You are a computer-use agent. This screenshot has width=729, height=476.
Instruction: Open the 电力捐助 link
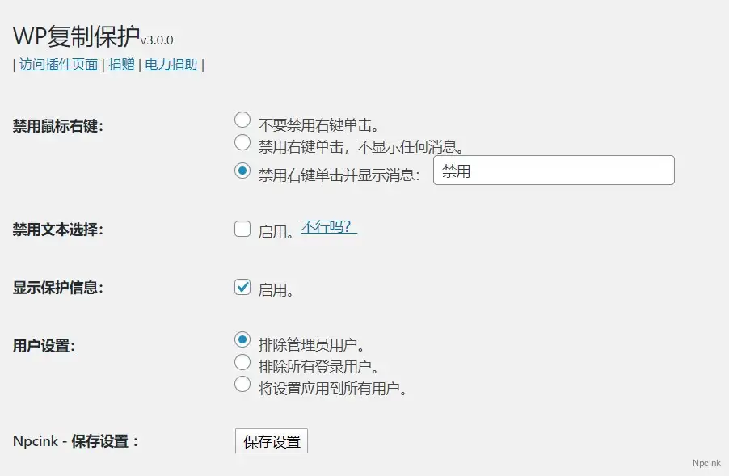coord(170,64)
